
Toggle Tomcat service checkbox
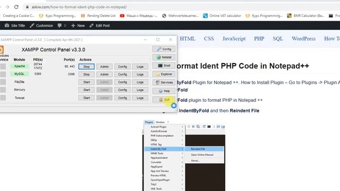click(x=3, y=98)
